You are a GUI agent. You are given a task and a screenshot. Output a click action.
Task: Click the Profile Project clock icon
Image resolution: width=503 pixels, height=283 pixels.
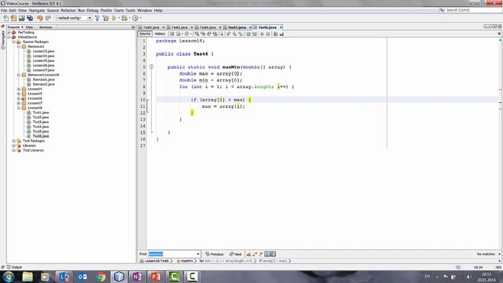pos(135,18)
